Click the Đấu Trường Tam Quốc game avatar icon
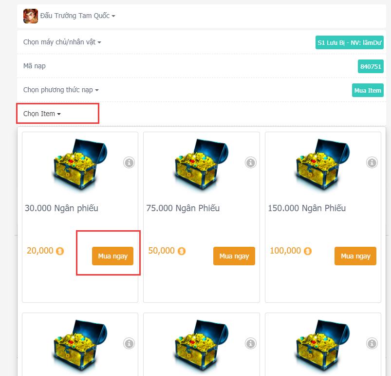 (x=31, y=16)
